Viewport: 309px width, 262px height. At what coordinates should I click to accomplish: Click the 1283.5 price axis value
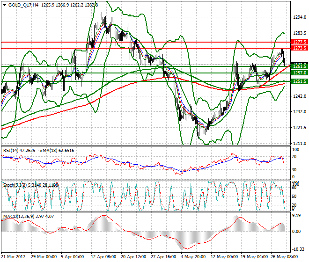[x=300, y=33]
